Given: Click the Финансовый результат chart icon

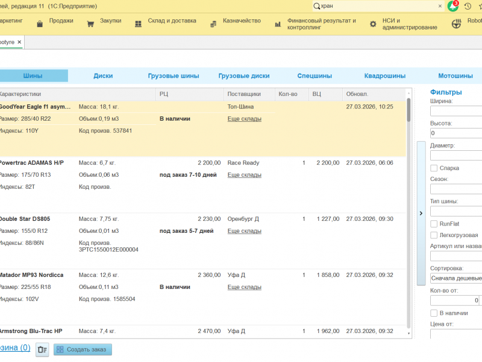Looking at the screenshot, I should [x=278, y=24].
